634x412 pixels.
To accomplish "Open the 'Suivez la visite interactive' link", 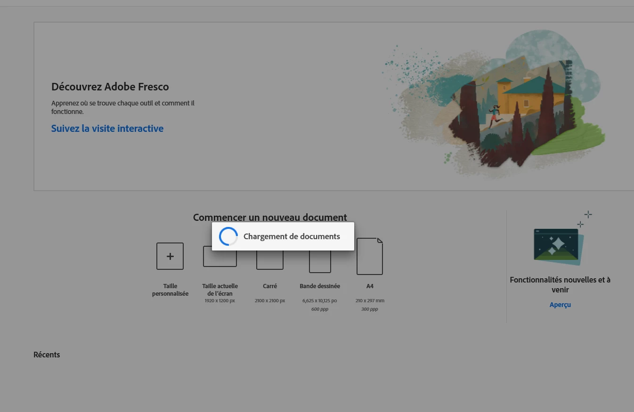I will coord(107,129).
